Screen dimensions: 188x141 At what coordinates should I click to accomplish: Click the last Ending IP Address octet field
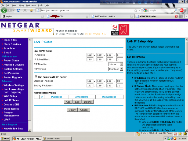(x=120, y=86)
